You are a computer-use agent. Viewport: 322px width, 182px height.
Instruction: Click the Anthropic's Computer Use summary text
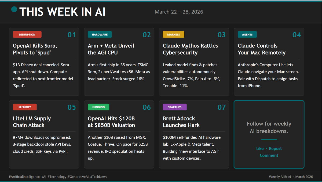(x=268, y=75)
